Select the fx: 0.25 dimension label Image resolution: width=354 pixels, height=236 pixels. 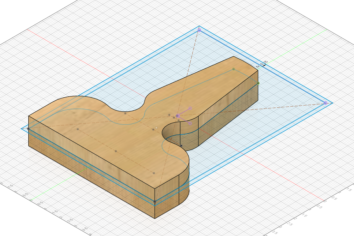(x=262, y=64)
